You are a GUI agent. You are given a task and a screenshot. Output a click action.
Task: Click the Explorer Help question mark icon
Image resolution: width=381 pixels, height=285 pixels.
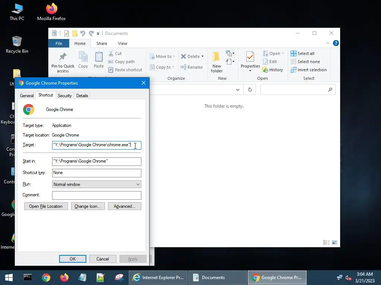(336, 43)
